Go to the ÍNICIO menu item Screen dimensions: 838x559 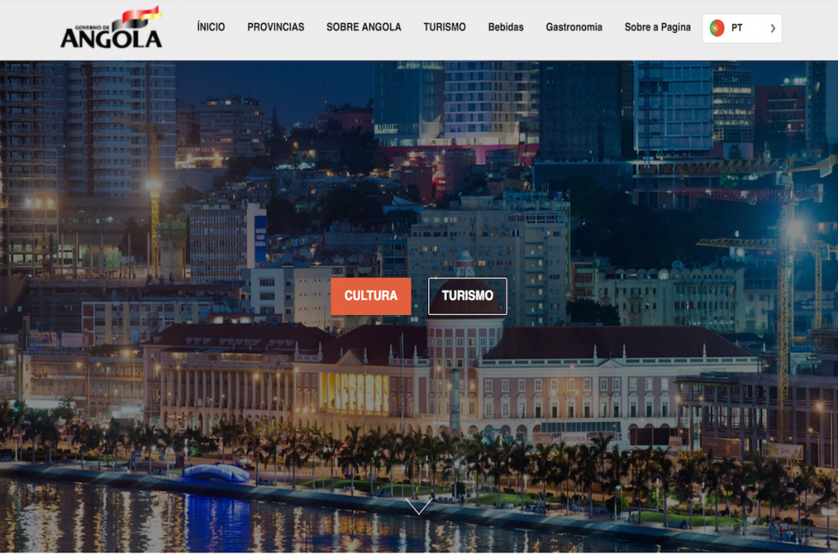tap(210, 27)
